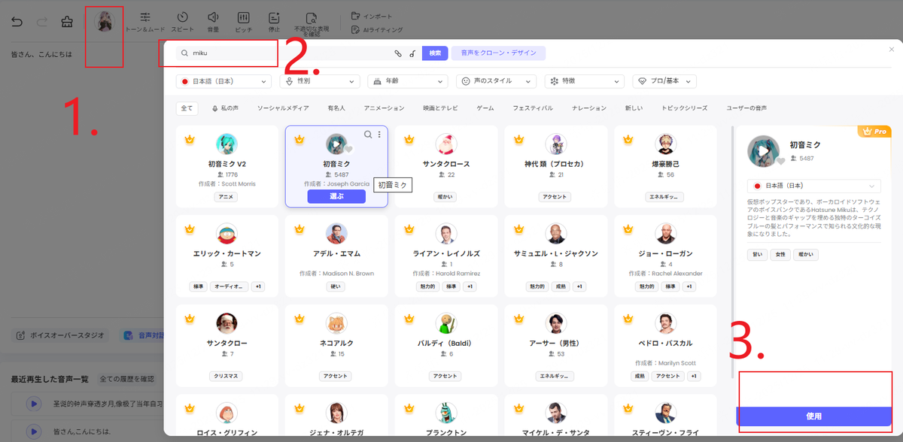Viewport: 903px width, 442px height.
Task: Click the 検索 search button
Action: 435,53
